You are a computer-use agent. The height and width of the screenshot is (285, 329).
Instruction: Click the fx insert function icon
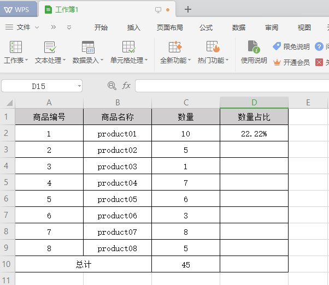(126, 86)
